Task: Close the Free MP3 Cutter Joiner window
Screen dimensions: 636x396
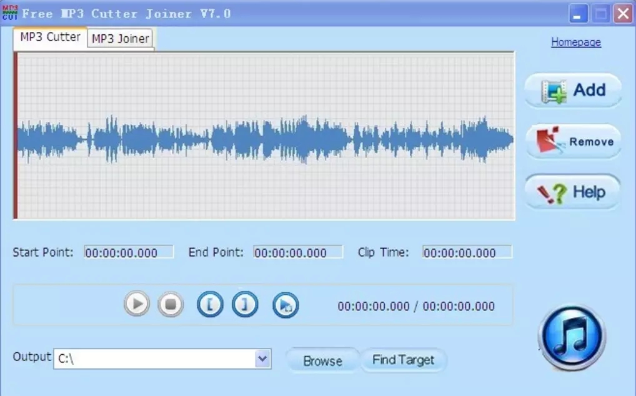Action: coord(623,14)
